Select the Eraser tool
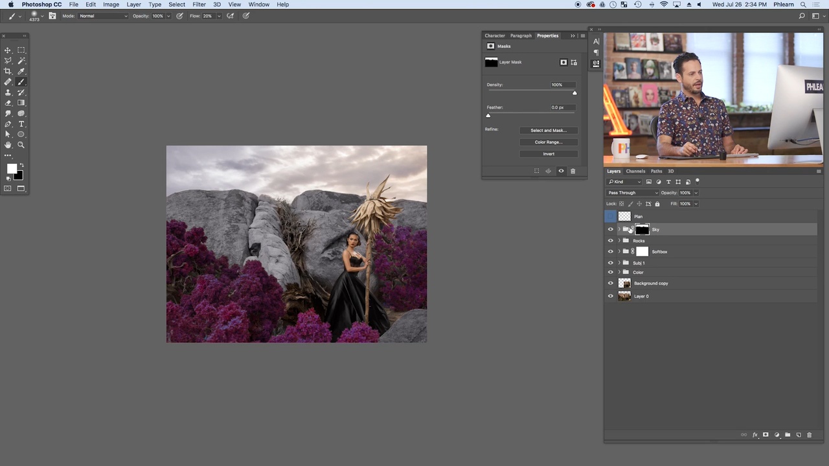This screenshot has width=829, height=466. (x=8, y=103)
